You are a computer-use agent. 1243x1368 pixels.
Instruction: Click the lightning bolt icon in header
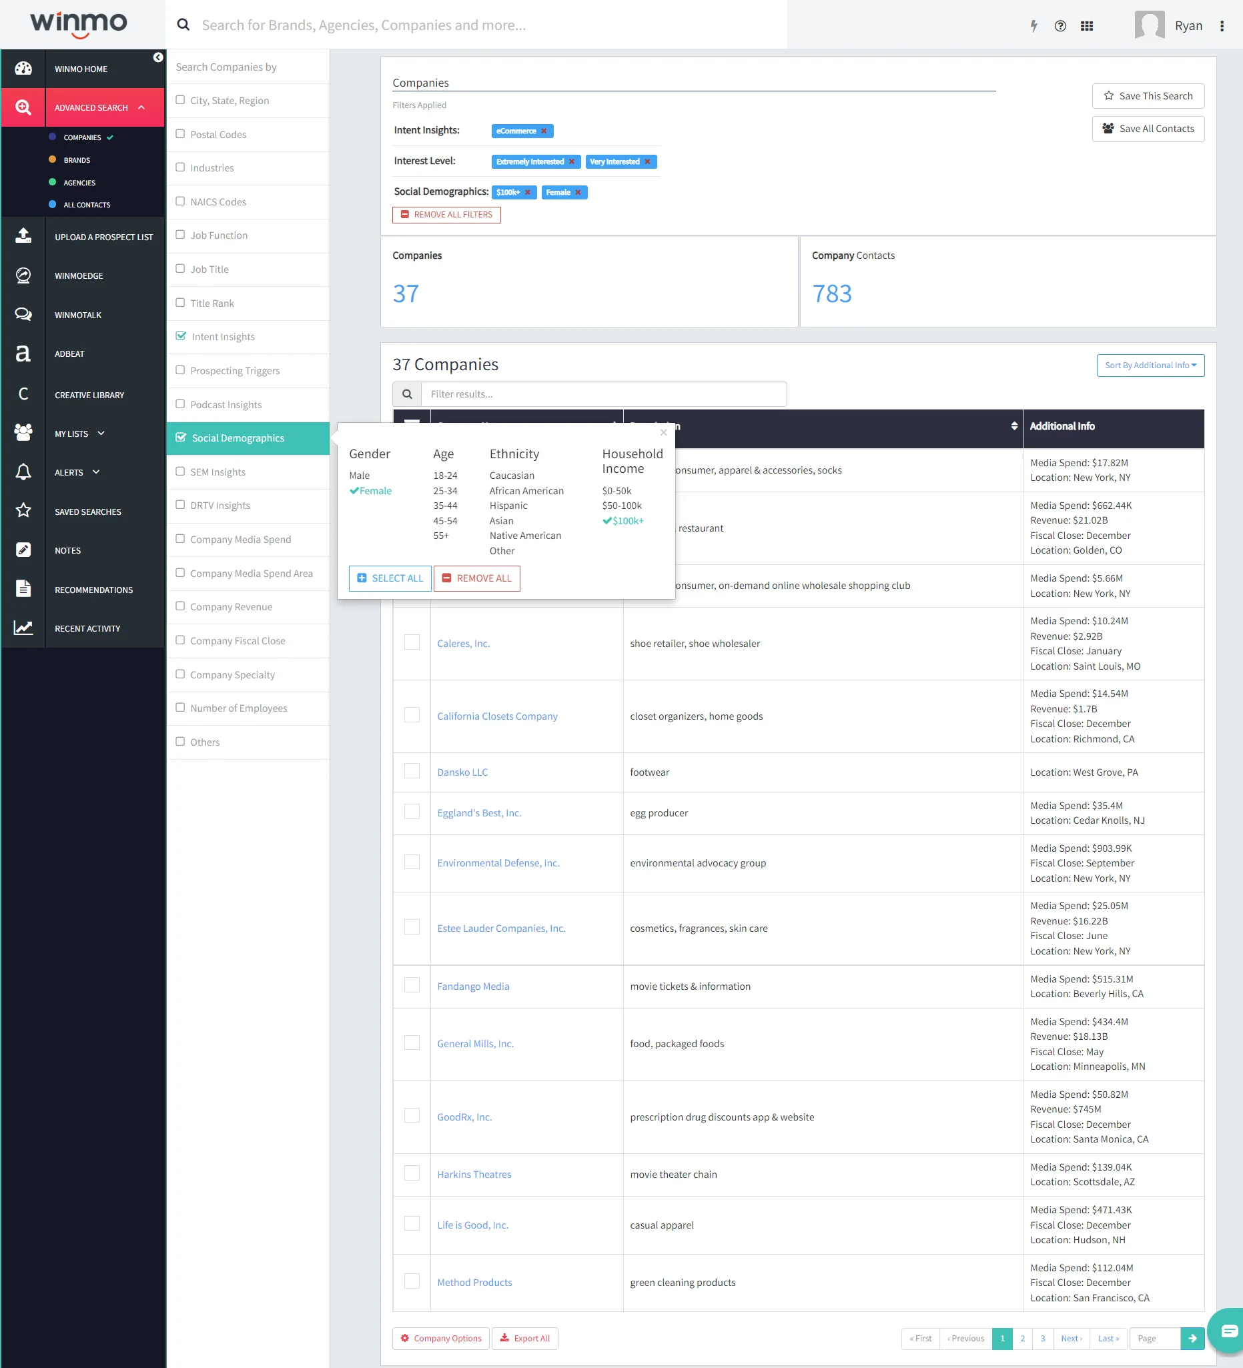pos(1033,26)
